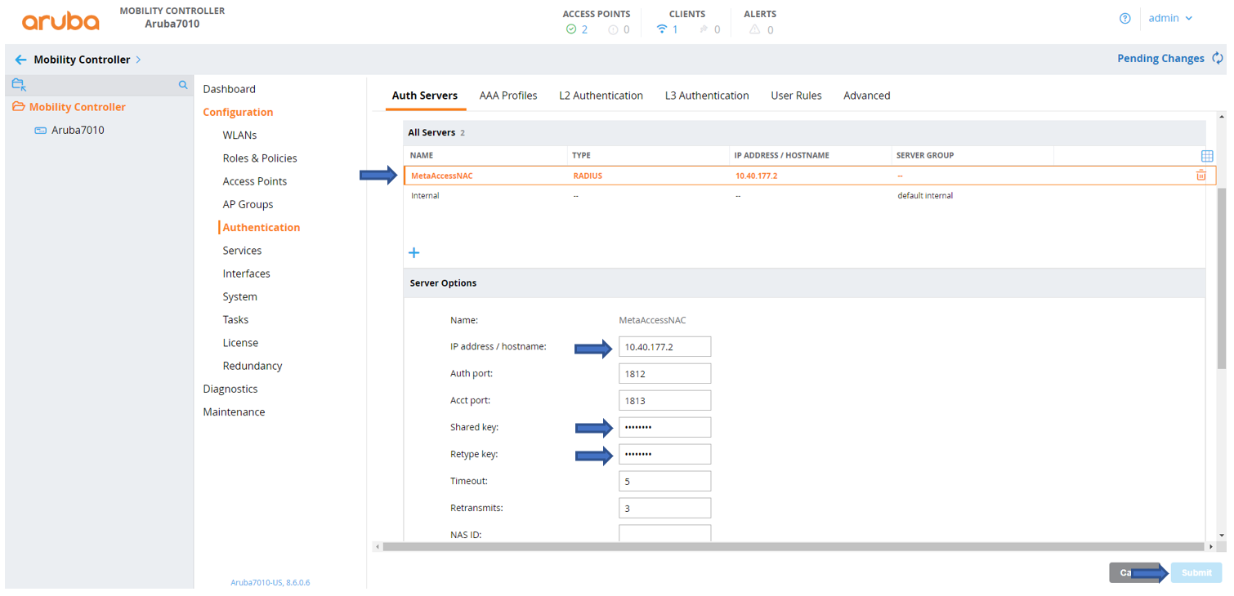Click the Submit button

click(1196, 572)
